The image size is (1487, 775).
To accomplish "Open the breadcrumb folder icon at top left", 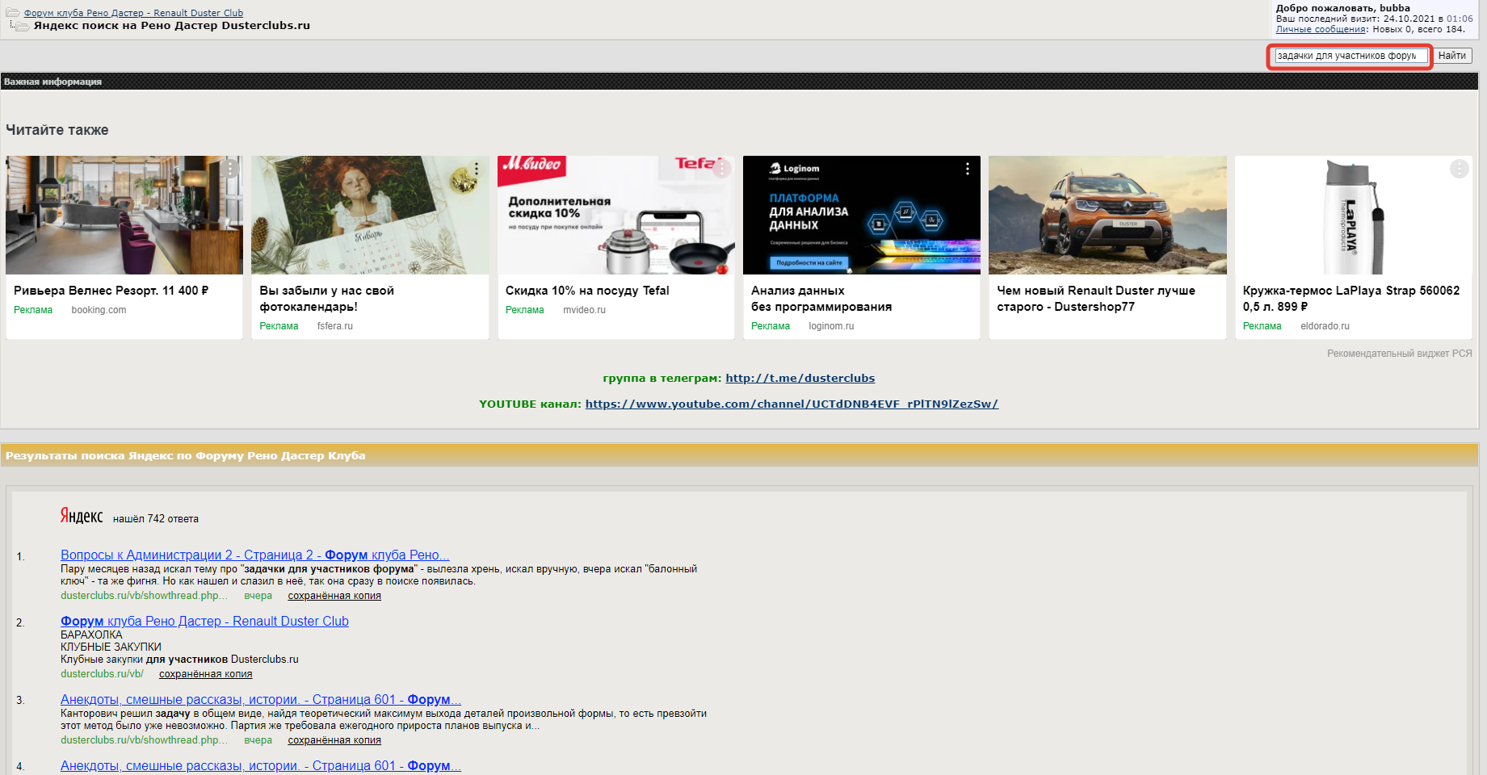I will pos(13,13).
